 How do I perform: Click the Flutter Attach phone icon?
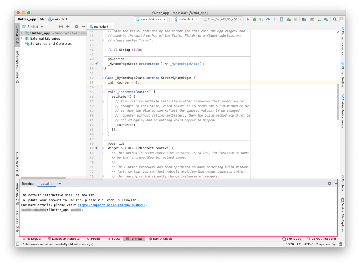[x=281, y=19]
